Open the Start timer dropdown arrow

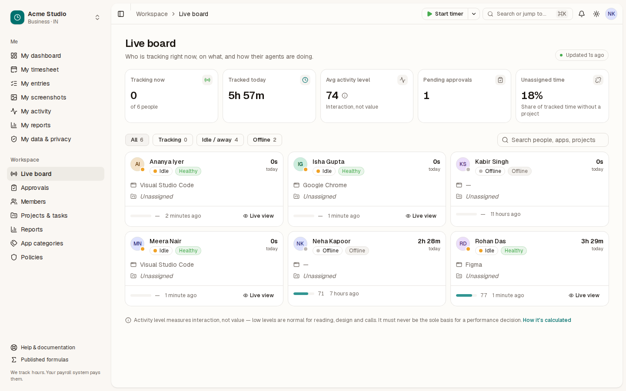click(474, 14)
